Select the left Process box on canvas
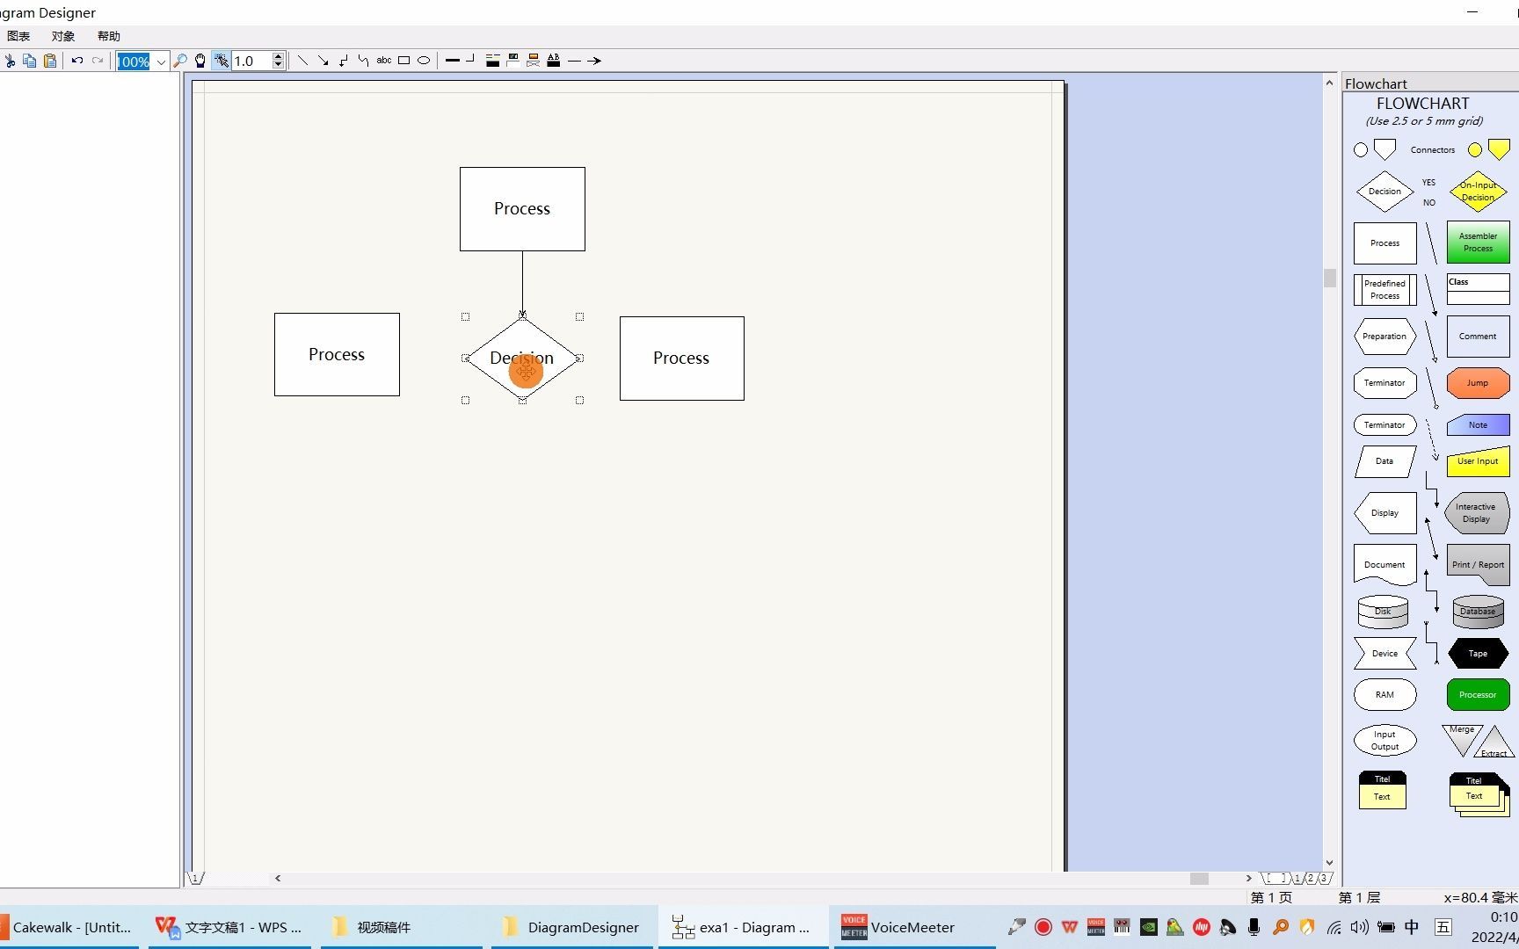Screen dimensions: 1519x949 pyautogui.click(x=337, y=354)
